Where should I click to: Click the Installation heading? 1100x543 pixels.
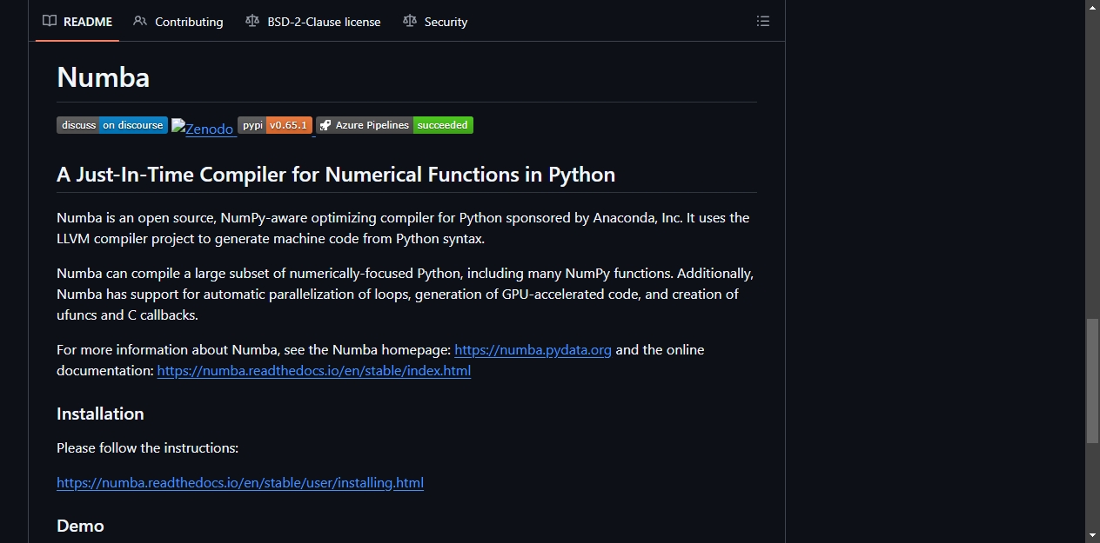tap(100, 414)
